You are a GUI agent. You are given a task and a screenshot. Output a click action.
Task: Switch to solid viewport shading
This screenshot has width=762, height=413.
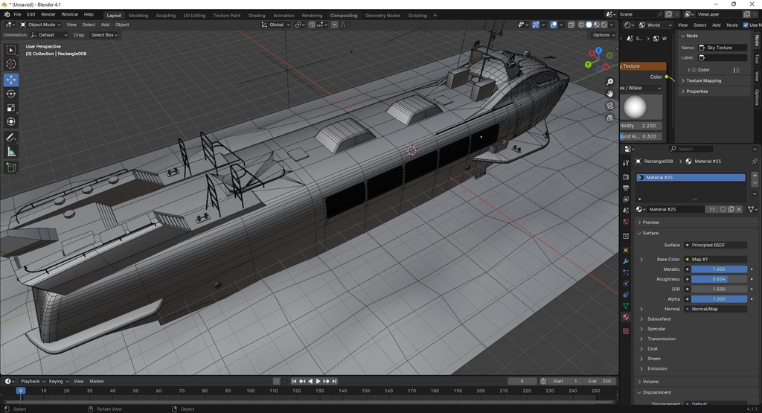[x=589, y=25]
